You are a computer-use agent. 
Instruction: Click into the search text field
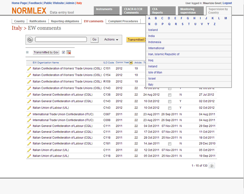pos(61,40)
